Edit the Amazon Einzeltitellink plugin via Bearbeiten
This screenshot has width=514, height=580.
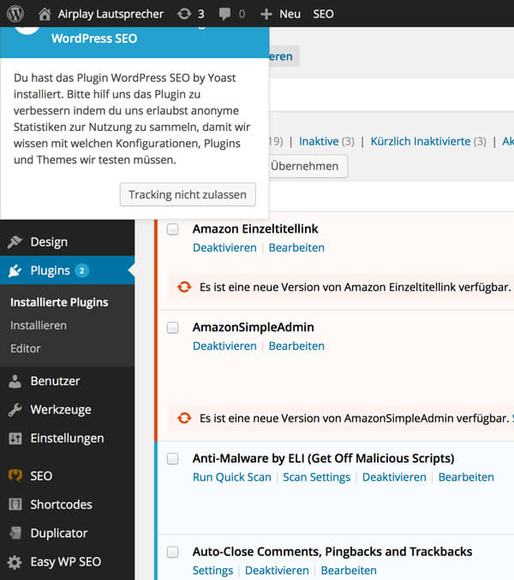(296, 247)
